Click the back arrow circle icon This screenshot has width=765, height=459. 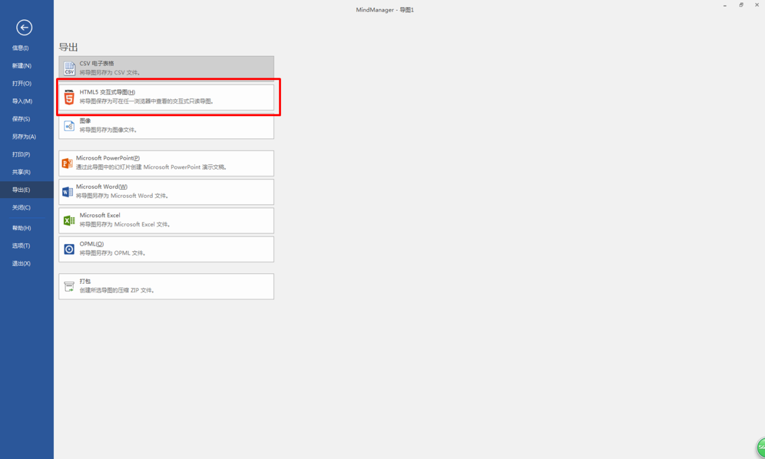(x=24, y=27)
